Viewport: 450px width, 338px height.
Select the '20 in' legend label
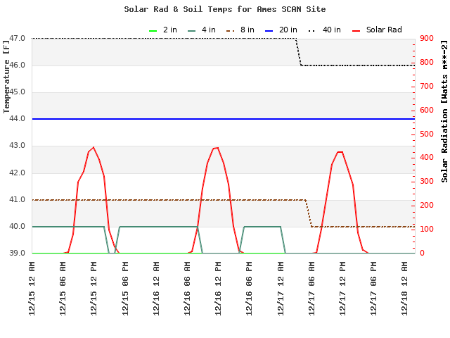287,30
